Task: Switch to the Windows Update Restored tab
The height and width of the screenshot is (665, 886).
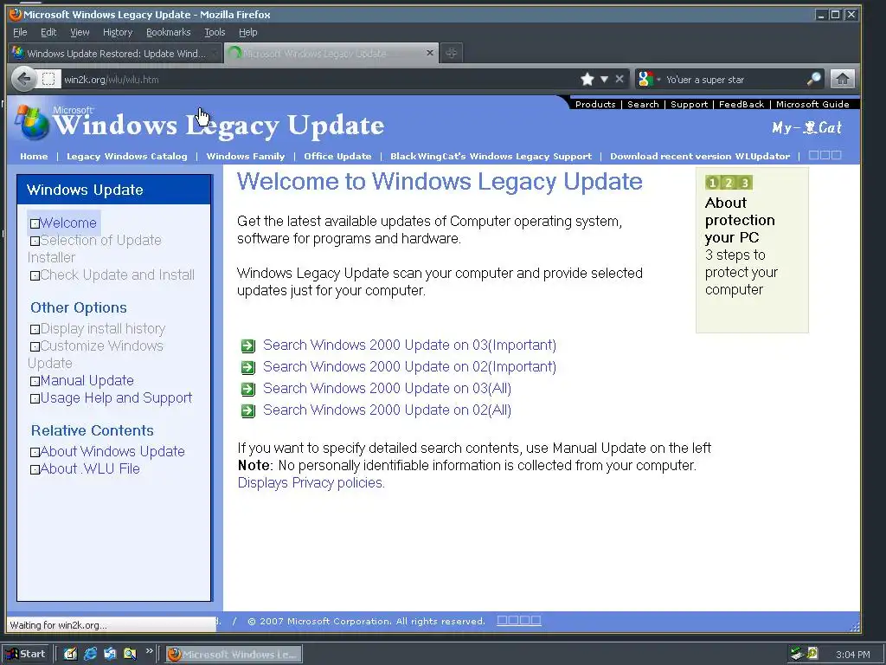Action: pyautogui.click(x=115, y=53)
